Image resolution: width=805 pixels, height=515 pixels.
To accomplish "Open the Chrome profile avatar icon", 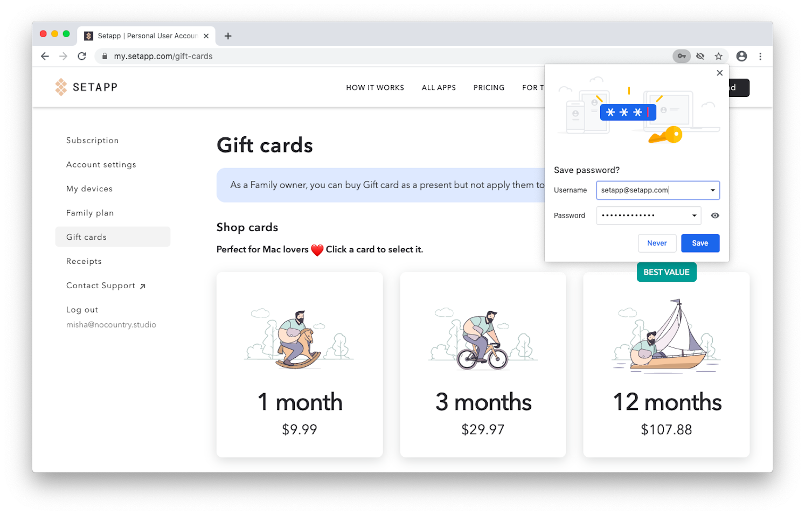I will tap(741, 56).
